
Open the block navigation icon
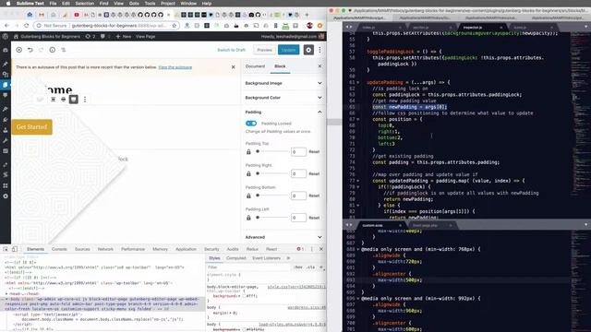[64, 50]
